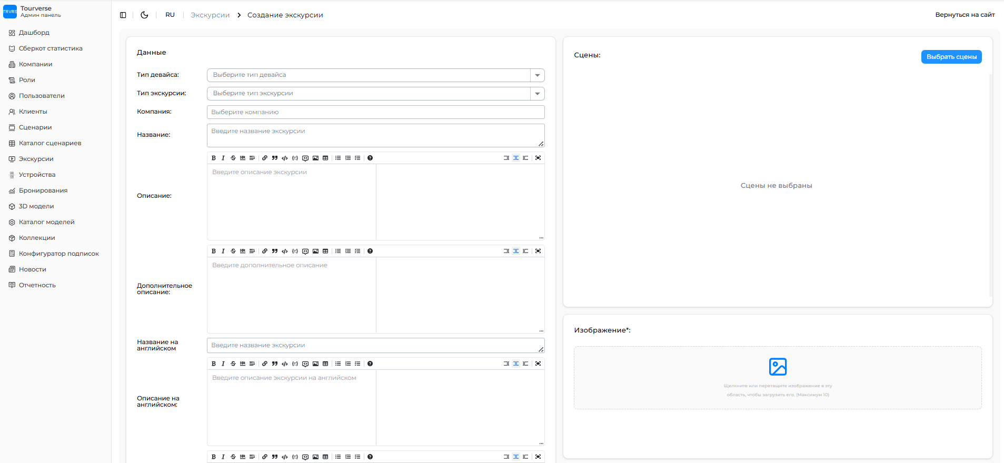Open Бронирования in the sidebar

pyautogui.click(x=43, y=190)
